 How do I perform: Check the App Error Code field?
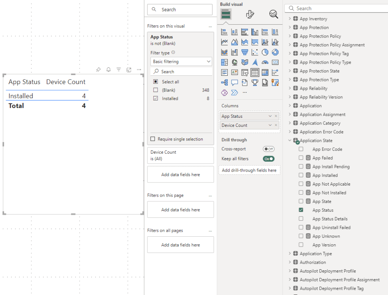pos(301,149)
